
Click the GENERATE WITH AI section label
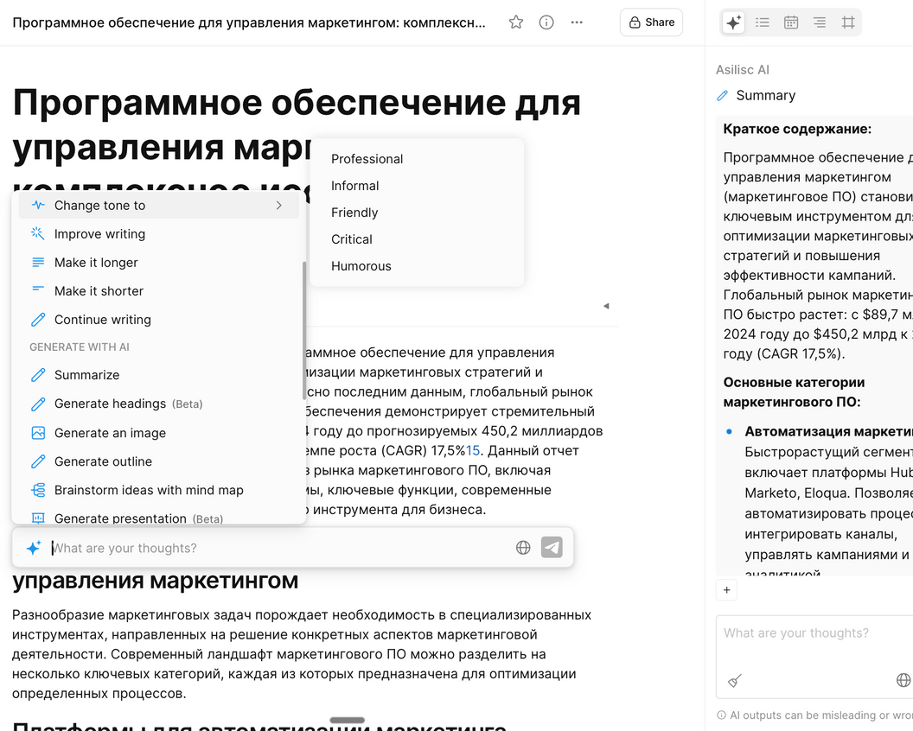click(x=80, y=346)
